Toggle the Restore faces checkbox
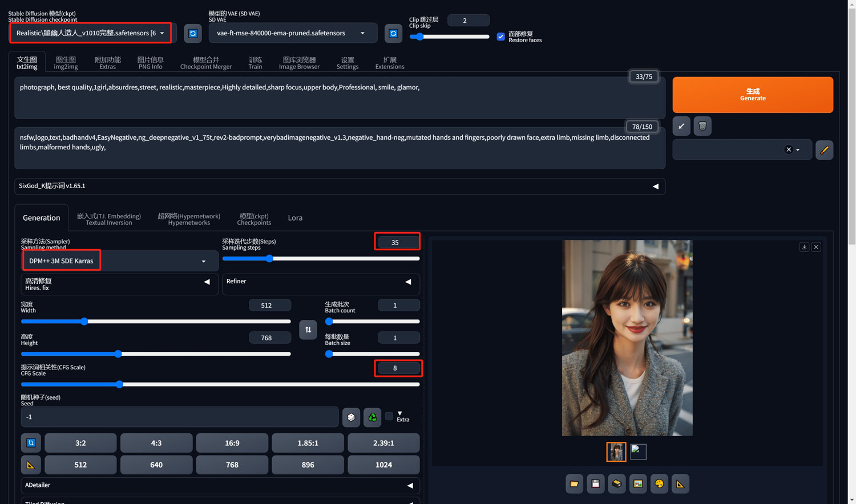 click(500, 36)
